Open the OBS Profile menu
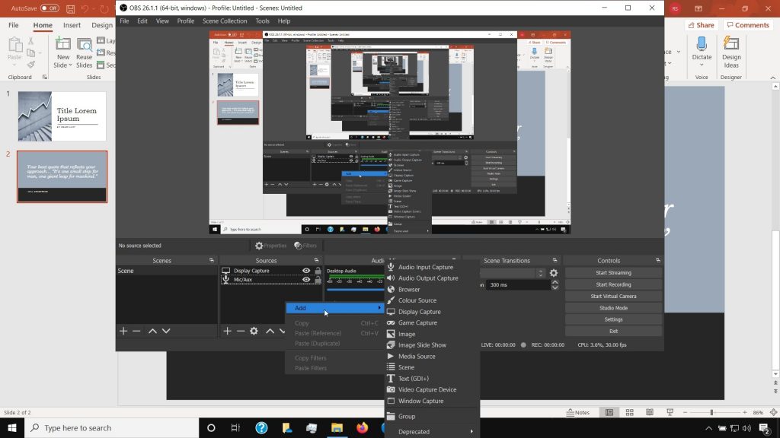This screenshot has width=780, height=438. tap(186, 21)
